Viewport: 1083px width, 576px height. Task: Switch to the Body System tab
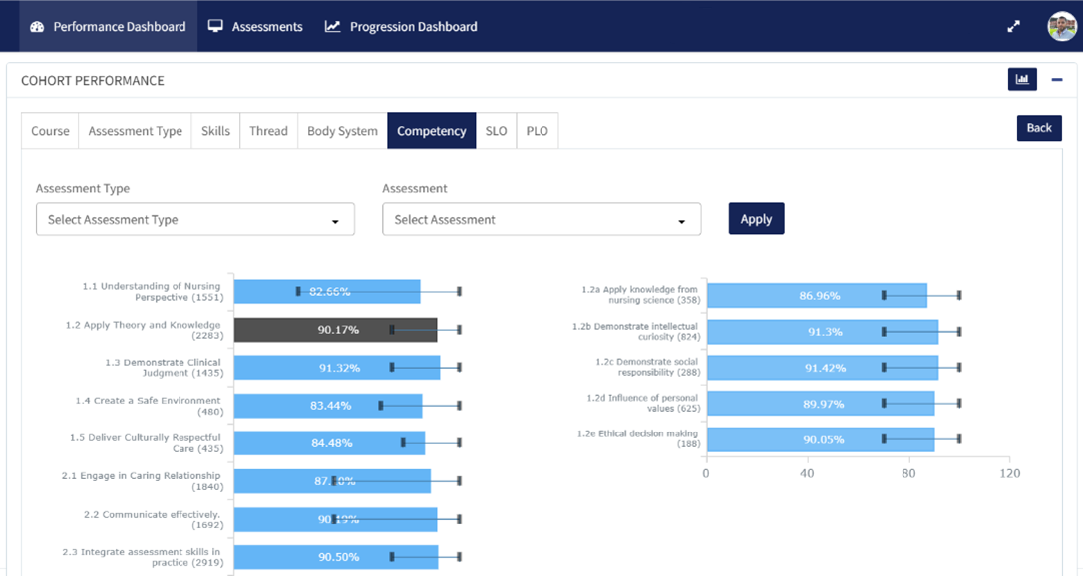coord(342,131)
